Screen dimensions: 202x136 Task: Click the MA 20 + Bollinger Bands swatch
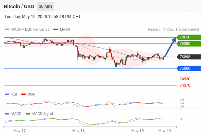7,30
